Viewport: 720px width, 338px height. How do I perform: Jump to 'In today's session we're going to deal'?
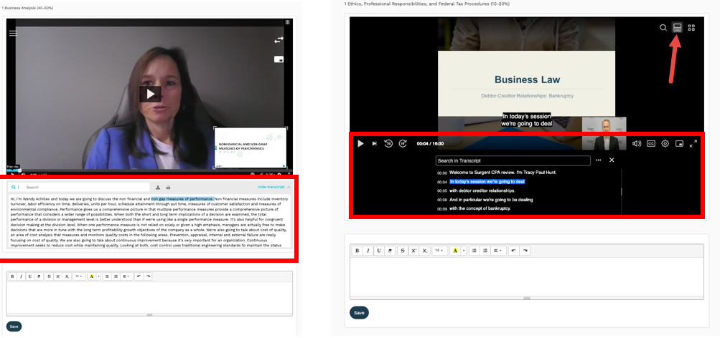tap(487, 182)
